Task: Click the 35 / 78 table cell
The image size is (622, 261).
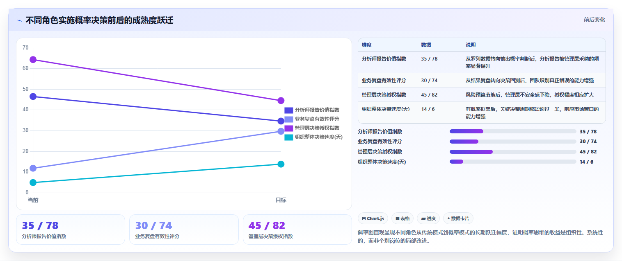Action: (429, 59)
